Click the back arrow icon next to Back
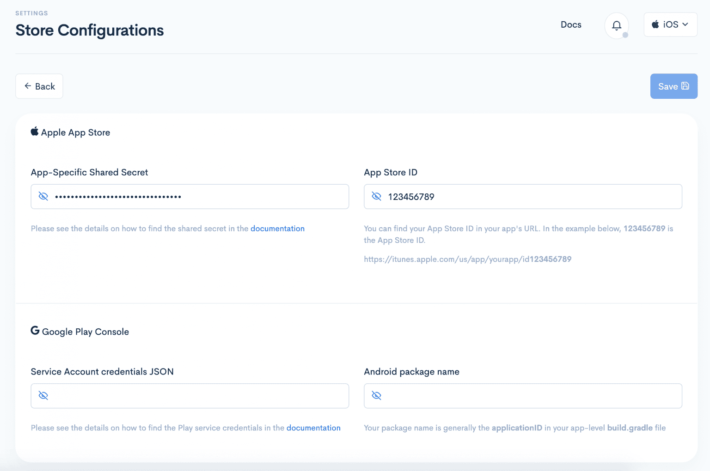 (28, 86)
